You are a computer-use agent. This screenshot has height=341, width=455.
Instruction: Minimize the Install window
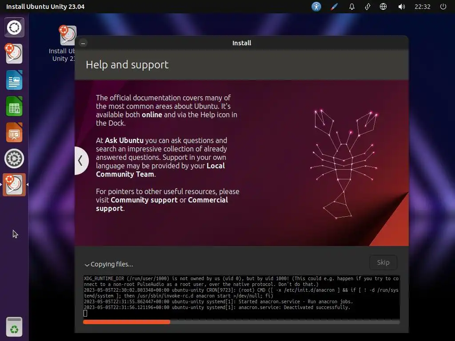coord(83,43)
